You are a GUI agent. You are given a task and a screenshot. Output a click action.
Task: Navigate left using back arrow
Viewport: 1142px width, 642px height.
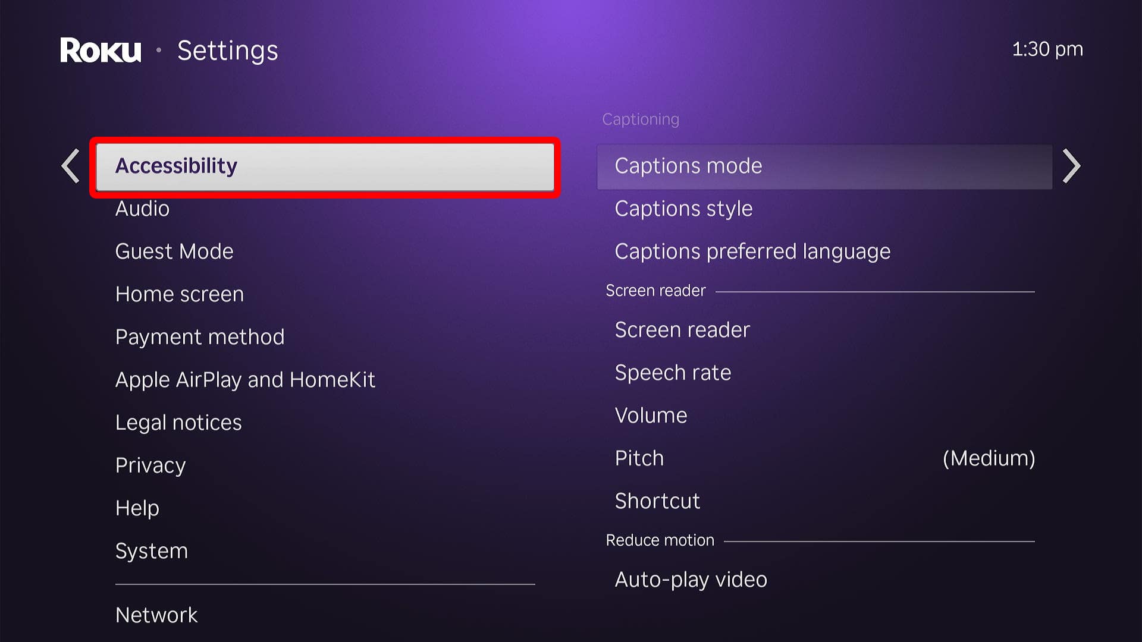click(71, 165)
